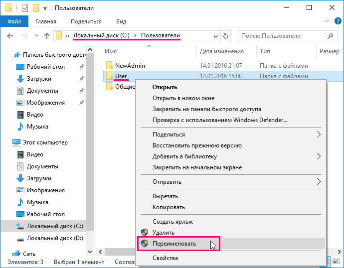Click the Up directory arrow

(x=47, y=36)
